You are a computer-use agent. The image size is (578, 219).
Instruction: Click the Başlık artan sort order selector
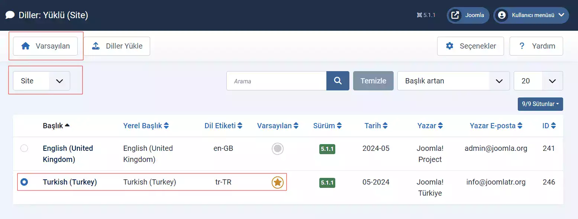[x=453, y=81]
